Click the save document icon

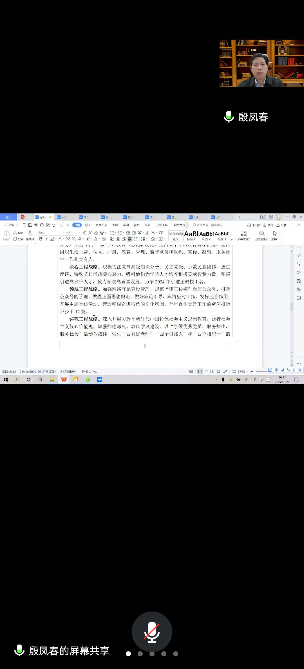tap(30, 225)
